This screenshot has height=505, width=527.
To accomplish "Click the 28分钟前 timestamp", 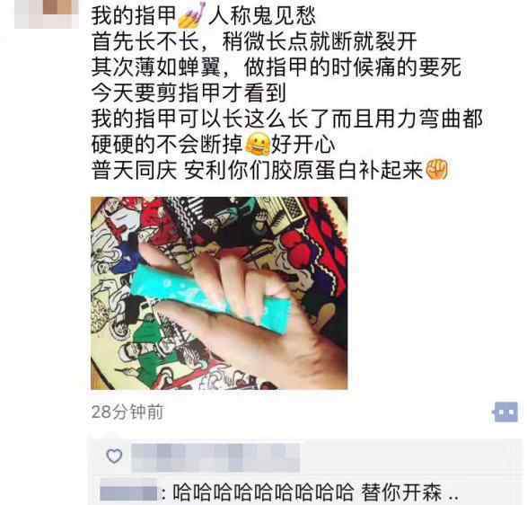I will (x=127, y=412).
